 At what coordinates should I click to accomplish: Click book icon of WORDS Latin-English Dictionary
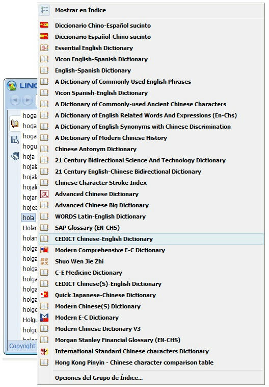click(44, 216)
